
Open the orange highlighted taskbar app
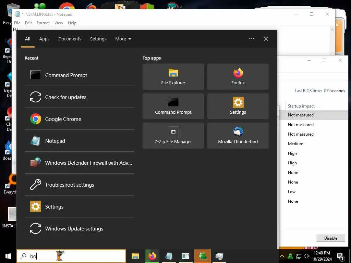pos(203,256)
